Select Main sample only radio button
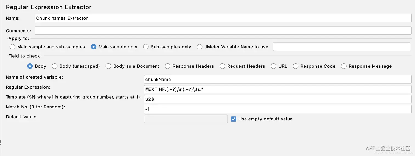The image size is (415, 156). pyautogui.click(x=94, y=47)
